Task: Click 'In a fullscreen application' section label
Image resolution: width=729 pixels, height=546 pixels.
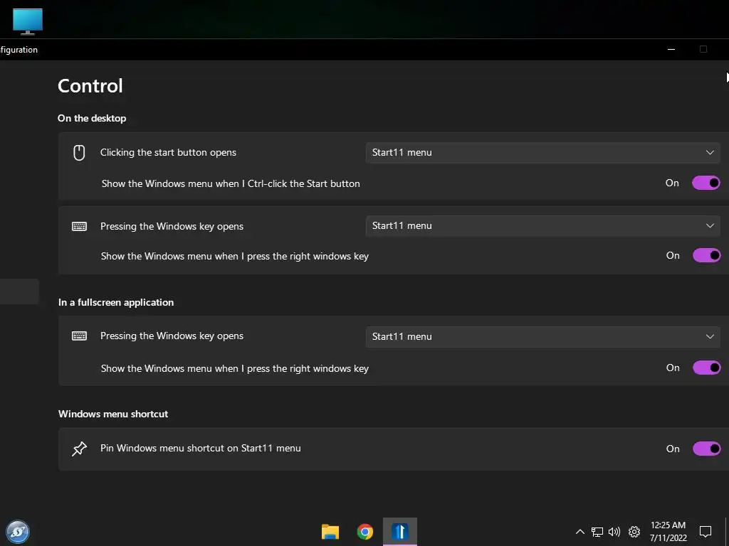Action: pos(116,302)
